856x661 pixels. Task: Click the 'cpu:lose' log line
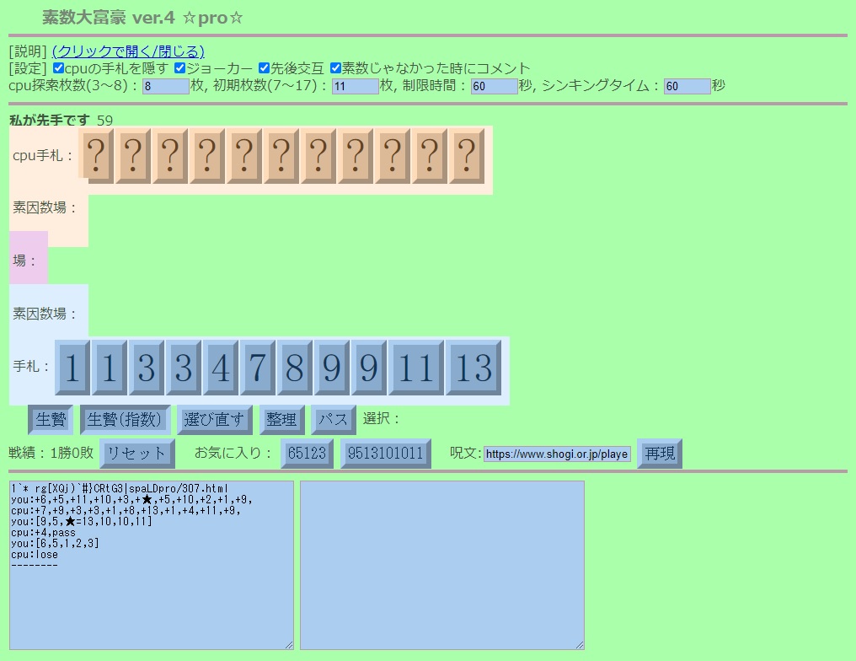point(34,555)
